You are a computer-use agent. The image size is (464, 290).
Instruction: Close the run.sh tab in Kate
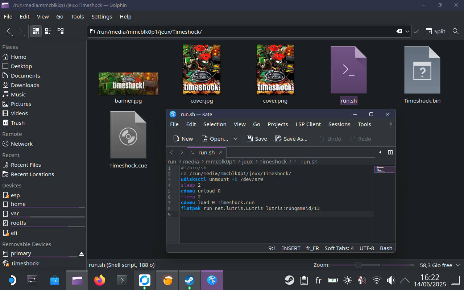coord(220,153)
